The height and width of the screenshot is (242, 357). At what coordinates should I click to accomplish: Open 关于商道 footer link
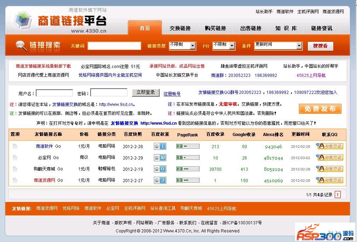(x=101, y=223)
